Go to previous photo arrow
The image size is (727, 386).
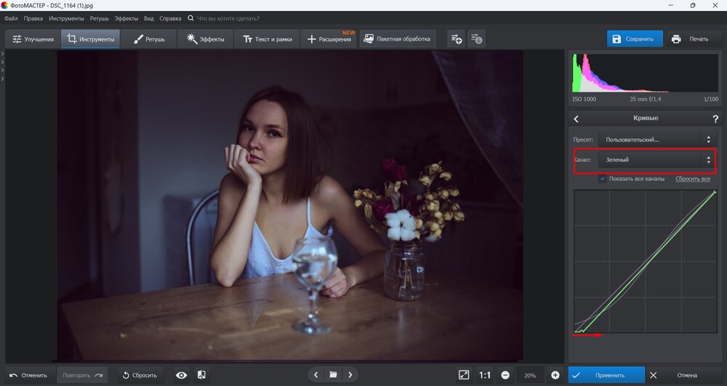point(316,375)
